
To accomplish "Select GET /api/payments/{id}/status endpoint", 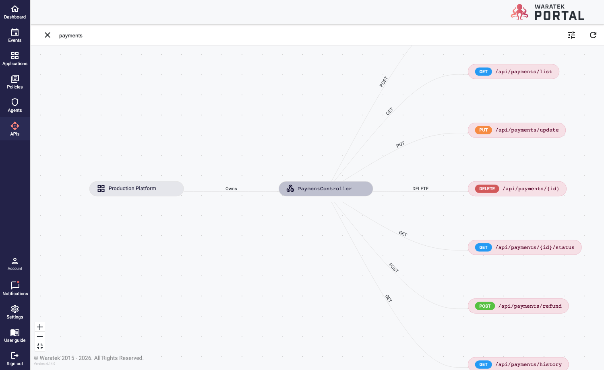I will pyautogui.click(x=525, y=247).
